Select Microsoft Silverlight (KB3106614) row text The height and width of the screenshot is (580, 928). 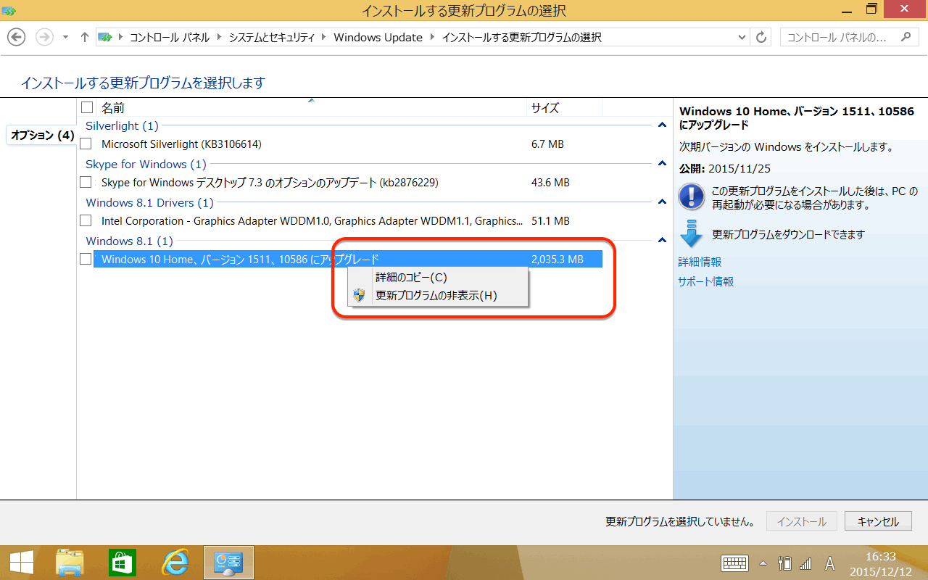(181, 144)
